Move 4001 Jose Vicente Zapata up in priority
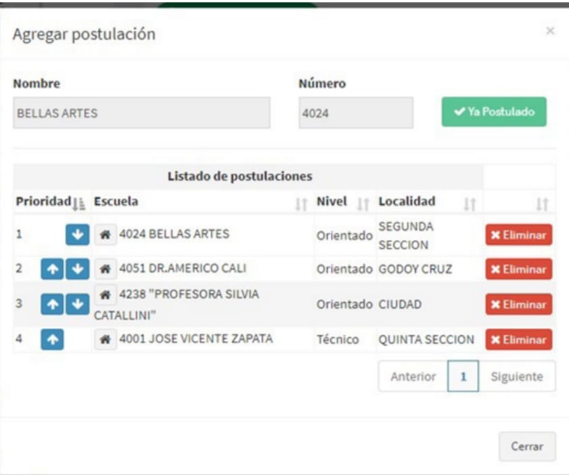The image size is (569, 475). (x=52, y=339)
